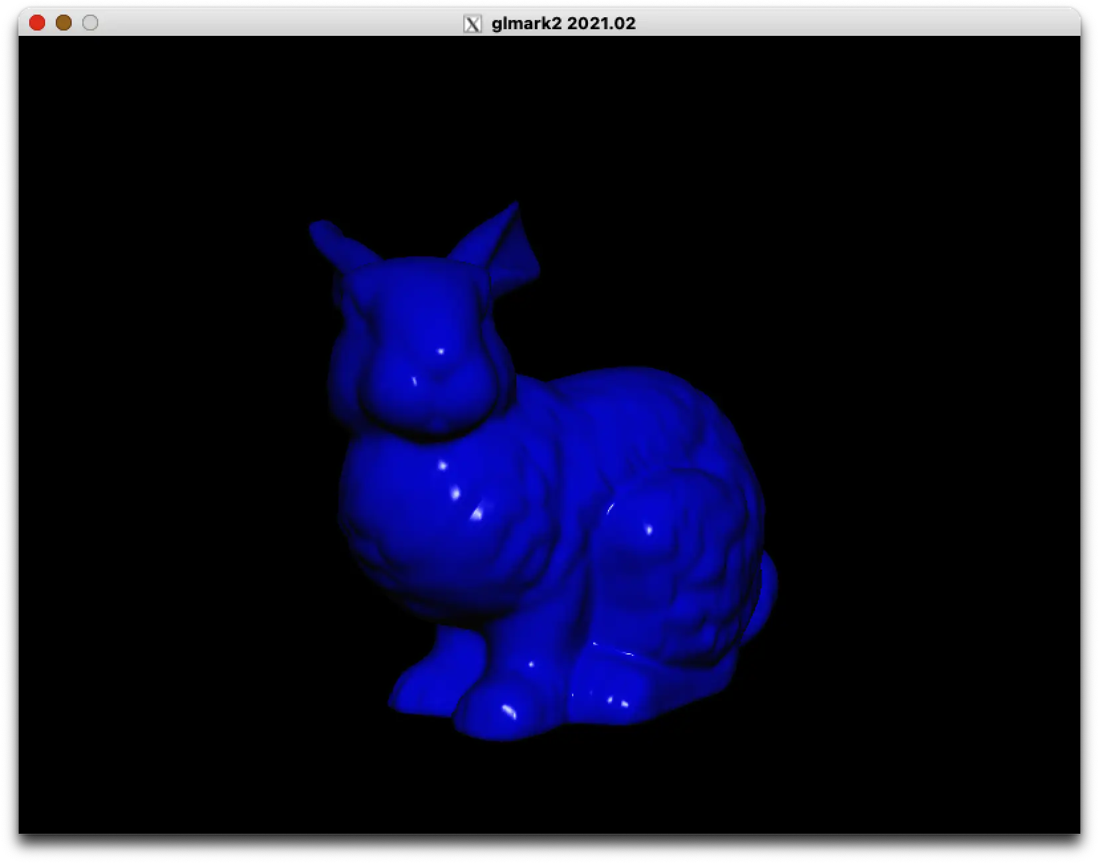This screenshot has width=1099, height=863.
Task: Click the gray zoom window button
Action: point(89,23)
